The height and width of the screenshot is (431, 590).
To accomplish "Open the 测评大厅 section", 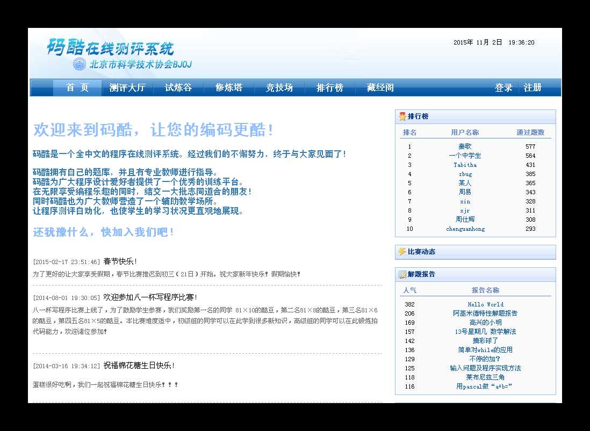I will point(127,87).
